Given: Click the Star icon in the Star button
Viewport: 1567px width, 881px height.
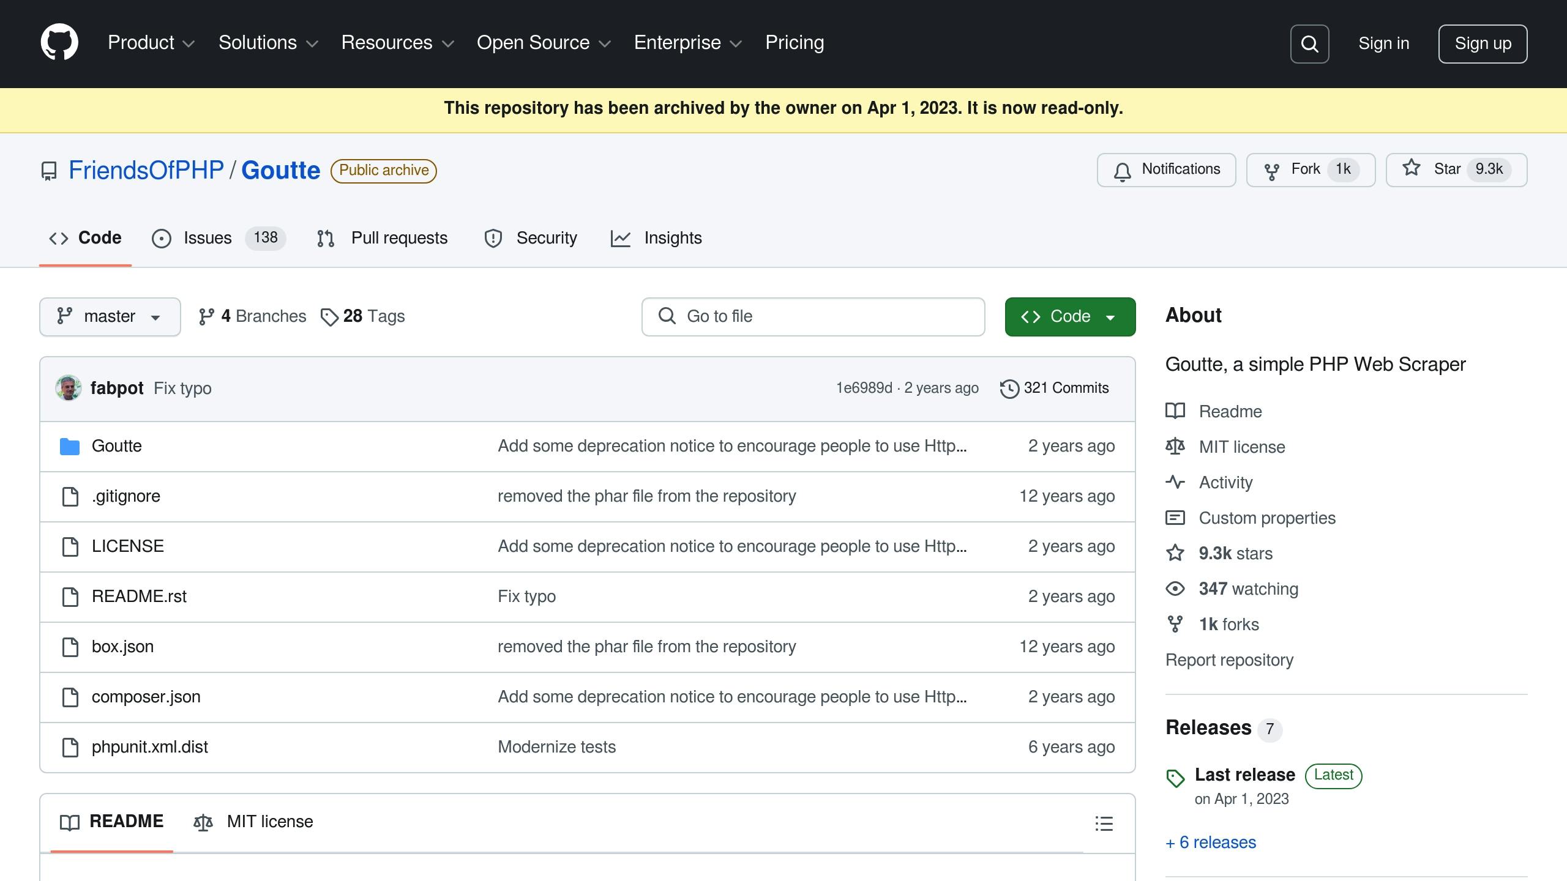Looking at the screenshot, I should click(1412, 168).
